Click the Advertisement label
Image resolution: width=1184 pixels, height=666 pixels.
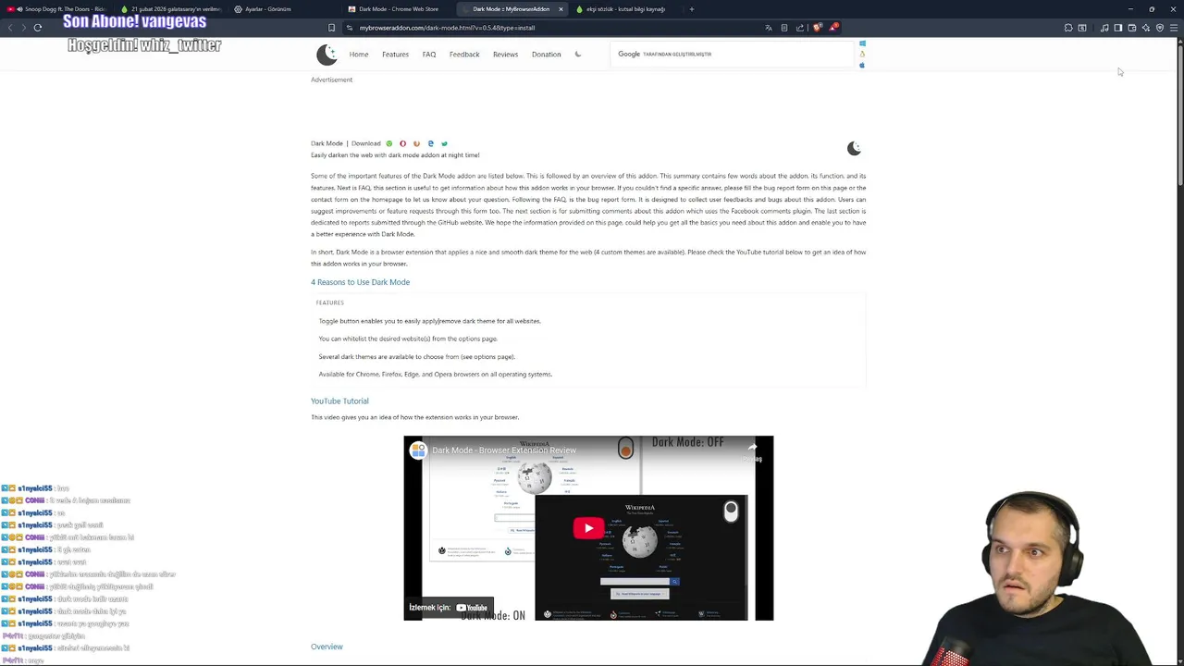pos(331,80)
